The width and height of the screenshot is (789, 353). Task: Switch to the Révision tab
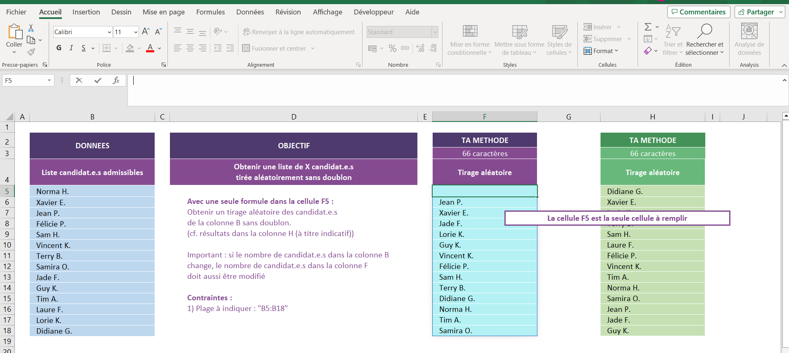pos(288,12)
